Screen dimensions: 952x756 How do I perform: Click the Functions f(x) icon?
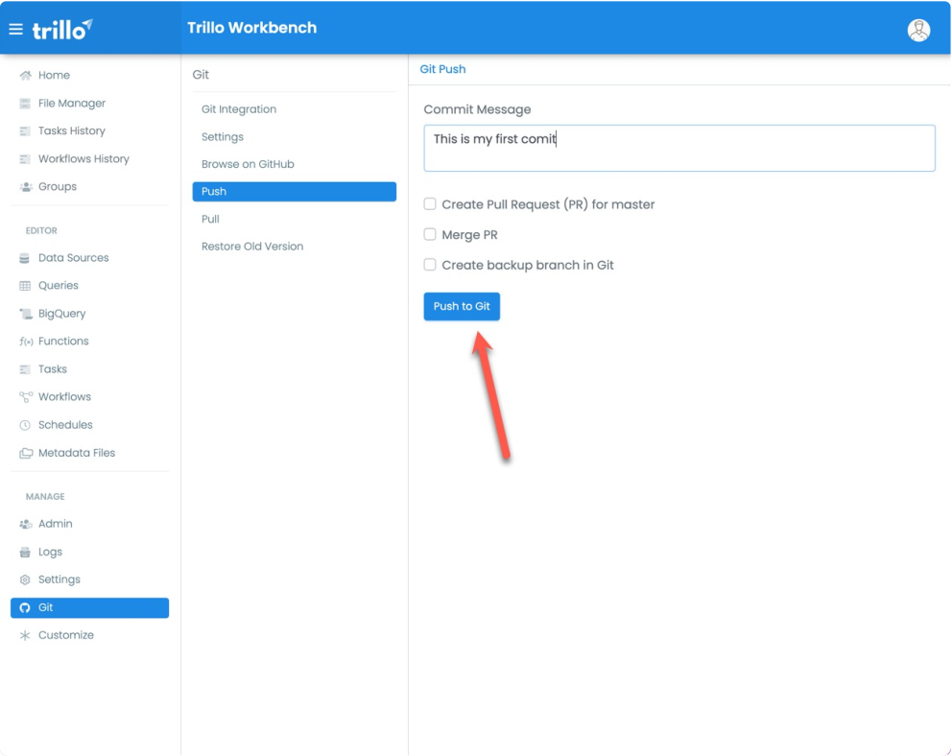tap(26, 342)
